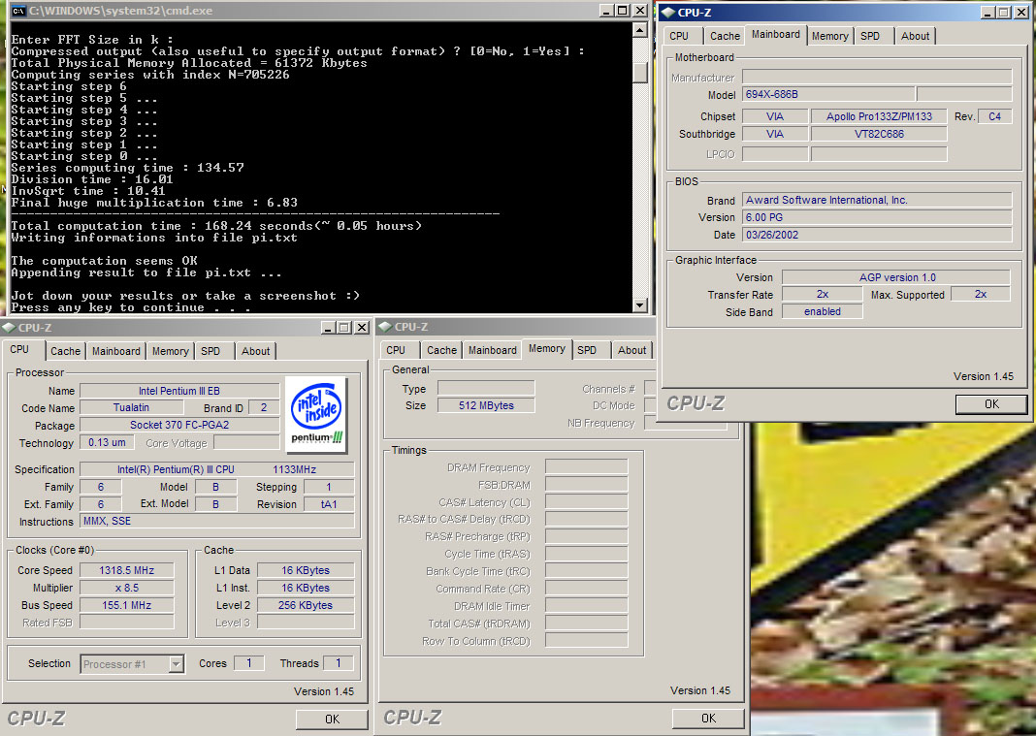Open Cache tab in Memory window
1036x736 pixels.
pos(442,350)
